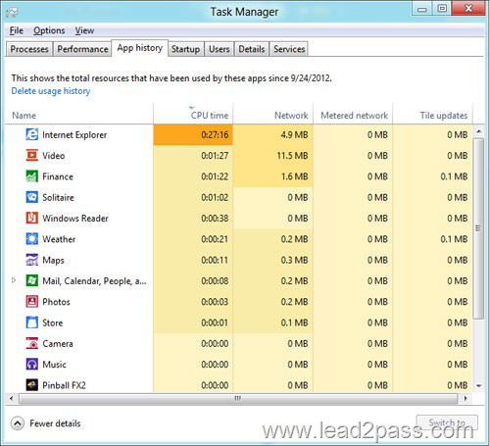This screenshot has height=446, width=490.
Task: Click the 0:00:01 CPU time cell
Action: (193, 322)
